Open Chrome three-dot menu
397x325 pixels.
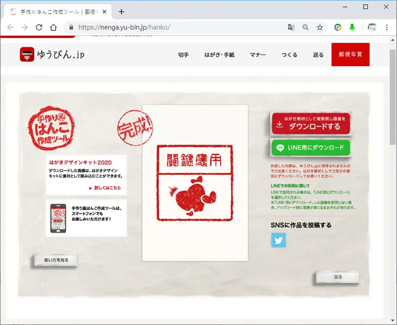pyautogui.click(x=386, y=27)
